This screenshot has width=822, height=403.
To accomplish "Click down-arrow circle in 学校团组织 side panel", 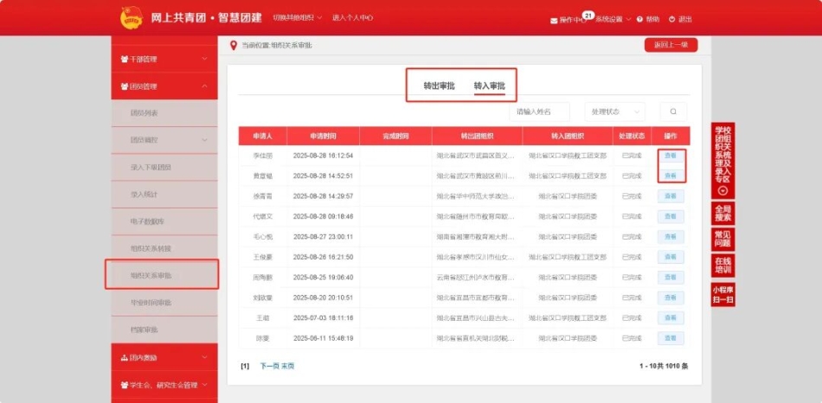I will (x=723, y=190).
